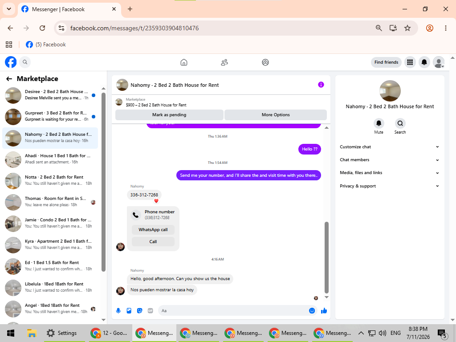Click the install app icon in address bar
Image resolution: width=456 pixels, height=342 pixels.
pyautogui.click(x=393, y=28)
